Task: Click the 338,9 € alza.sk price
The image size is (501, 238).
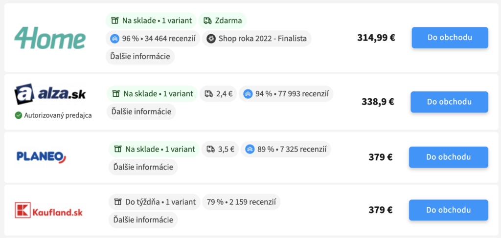Action: [378, 102]
